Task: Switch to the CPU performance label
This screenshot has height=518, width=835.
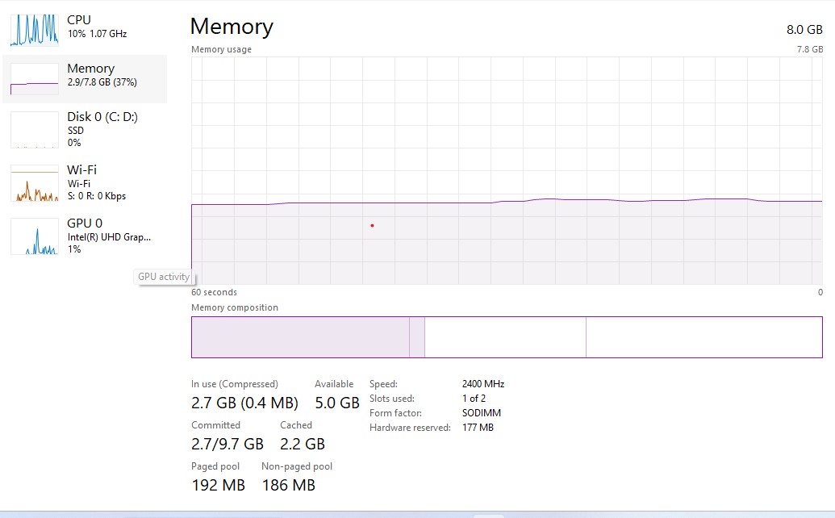Action: [x=79, y=19]
